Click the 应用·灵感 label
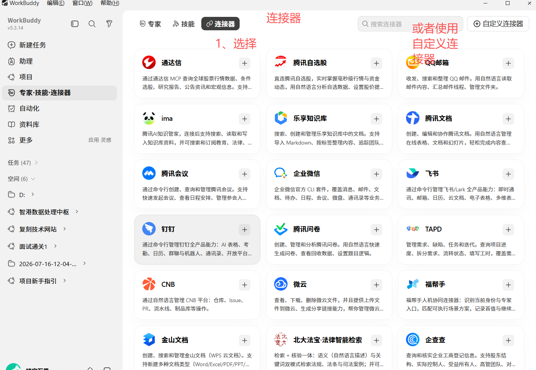 [x=100, y=140]
